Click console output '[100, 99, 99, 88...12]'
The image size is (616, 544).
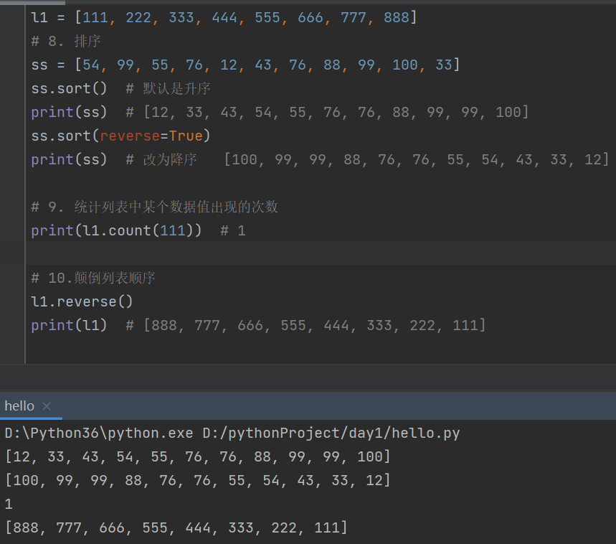click(x=198, y=480)
